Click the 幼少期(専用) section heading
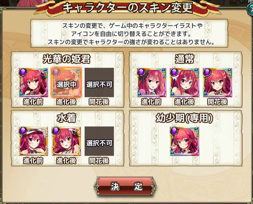 click(184, 118)
